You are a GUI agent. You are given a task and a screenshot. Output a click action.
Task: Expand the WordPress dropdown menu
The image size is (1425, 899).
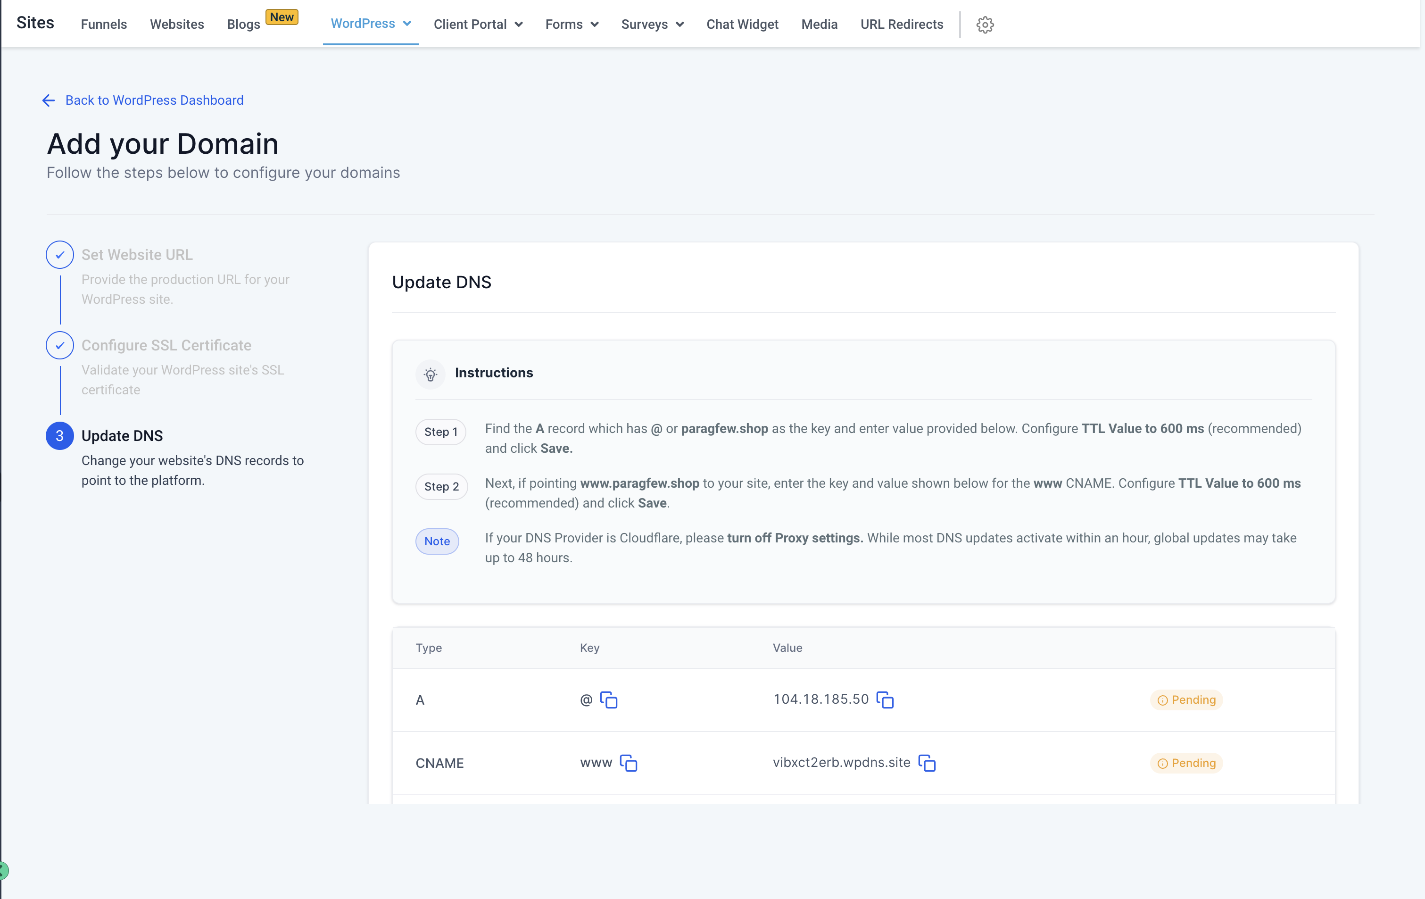[x=371, y=24]
